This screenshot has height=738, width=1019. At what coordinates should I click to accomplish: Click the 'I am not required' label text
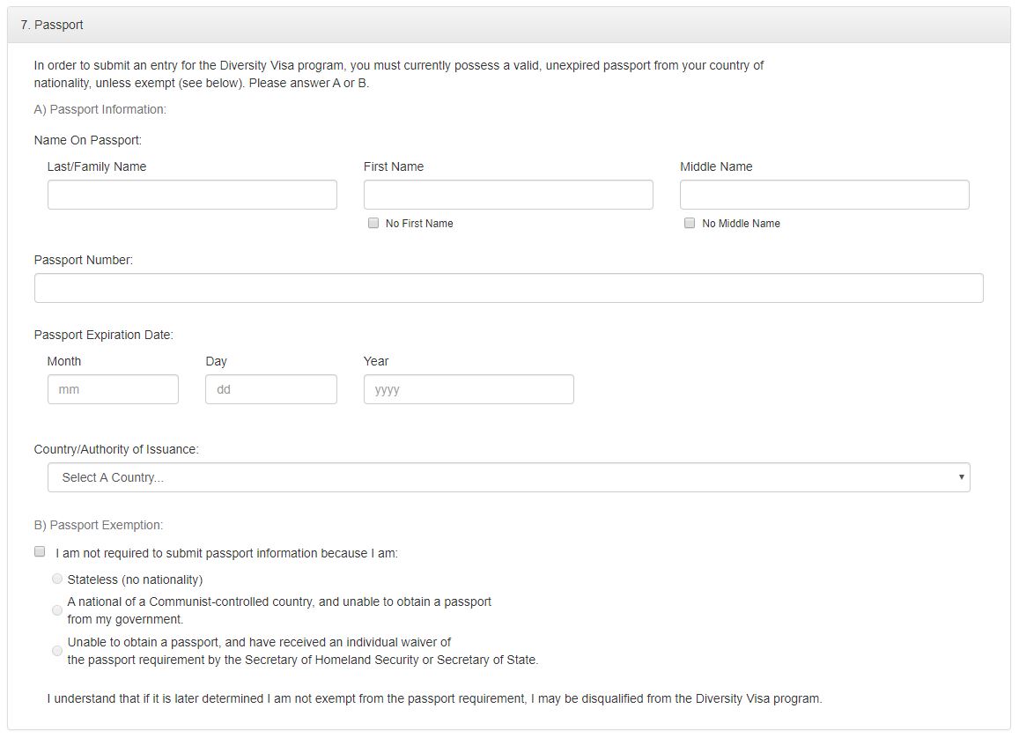(227, 553)
